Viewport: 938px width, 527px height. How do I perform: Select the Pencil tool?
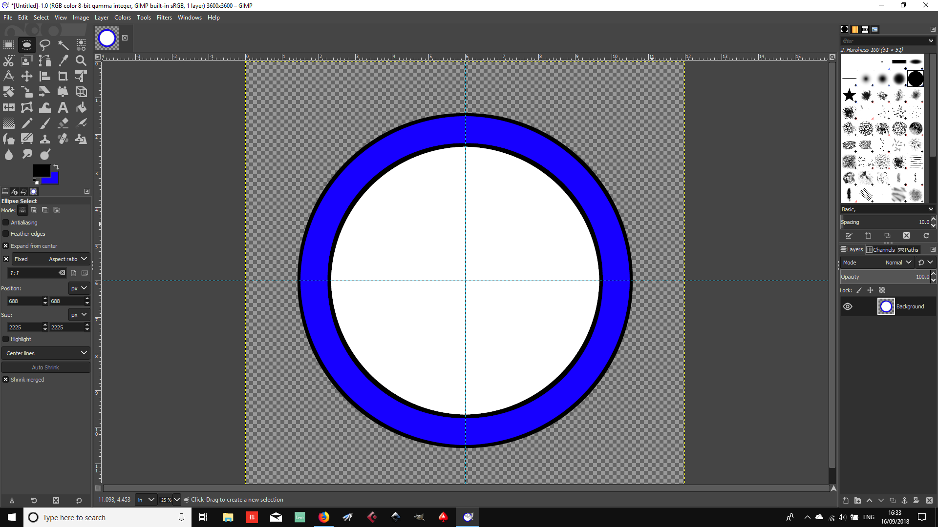[27, 123]
